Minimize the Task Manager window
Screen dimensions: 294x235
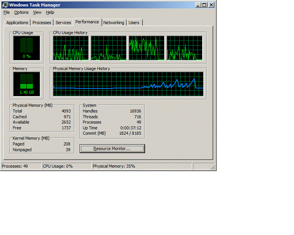[198, 5]
